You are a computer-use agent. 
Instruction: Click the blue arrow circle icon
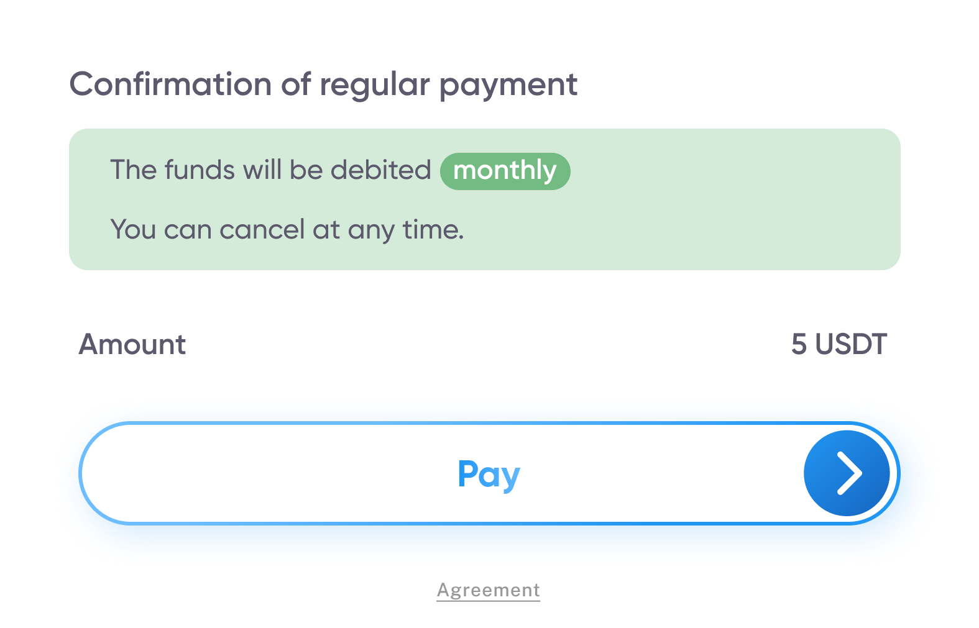tap(847, 473)
